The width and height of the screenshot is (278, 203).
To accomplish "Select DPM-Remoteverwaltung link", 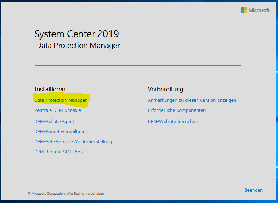I will 60,132.
